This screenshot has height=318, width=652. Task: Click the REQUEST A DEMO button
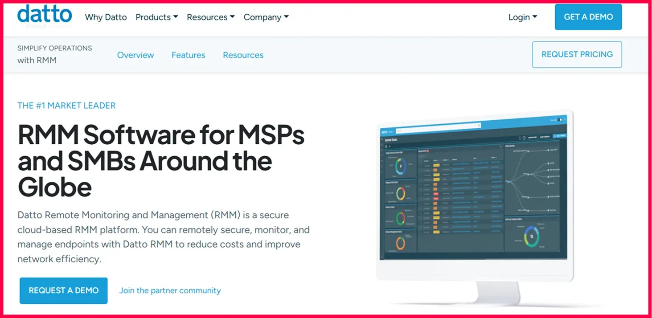[64, 290]
